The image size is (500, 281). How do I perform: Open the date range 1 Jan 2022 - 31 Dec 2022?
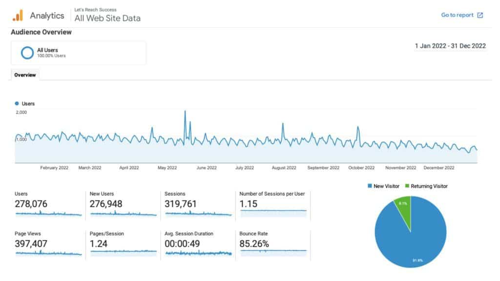click(450, 46)
